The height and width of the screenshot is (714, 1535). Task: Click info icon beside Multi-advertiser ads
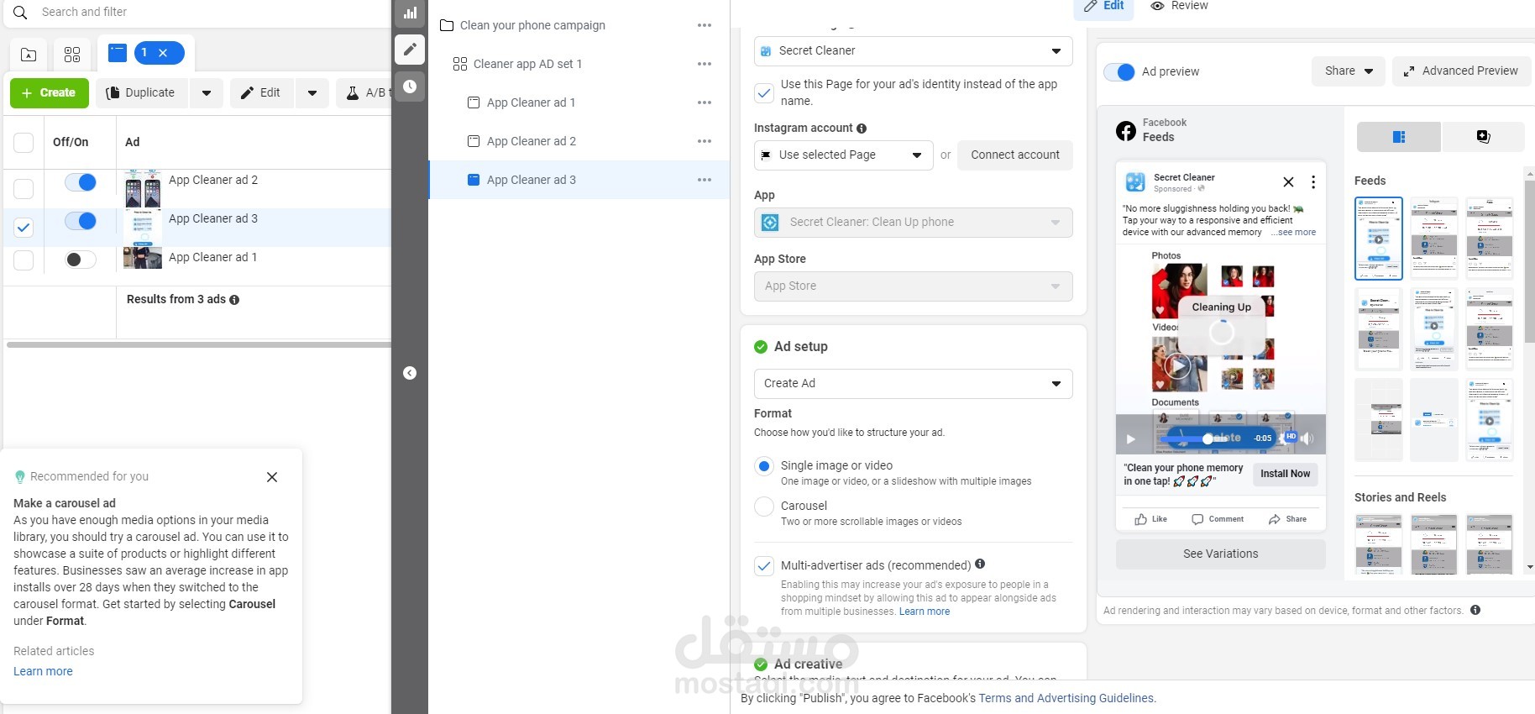(x=980, y=564)
